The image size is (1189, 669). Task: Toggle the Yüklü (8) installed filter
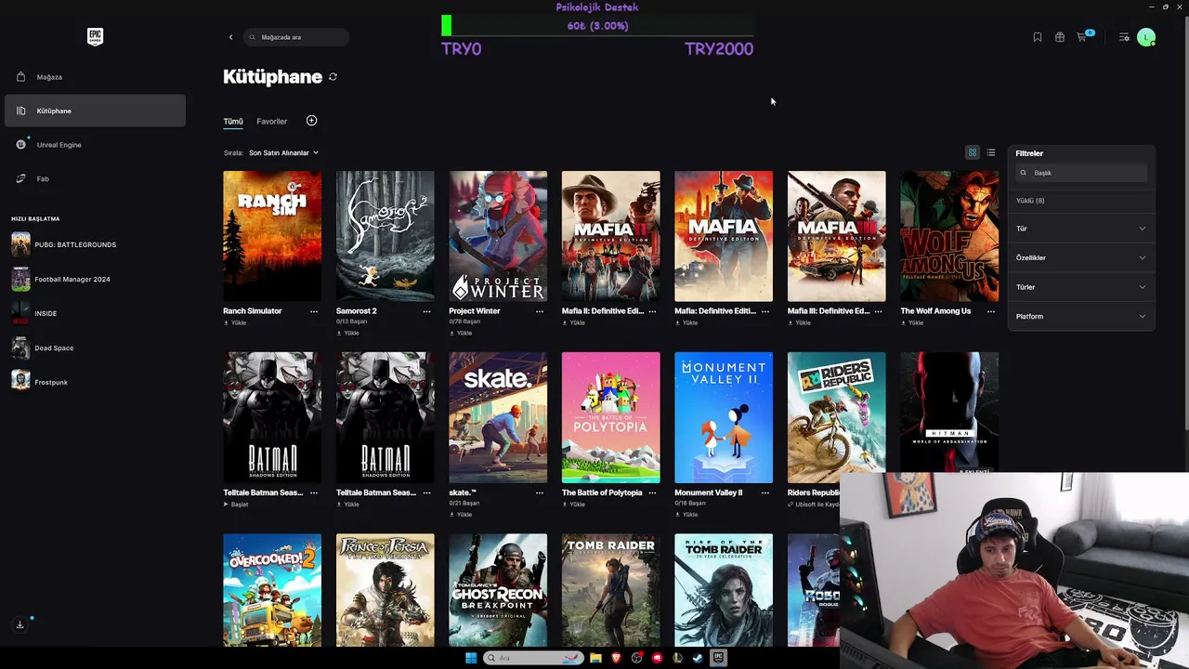pos(1030,201)
